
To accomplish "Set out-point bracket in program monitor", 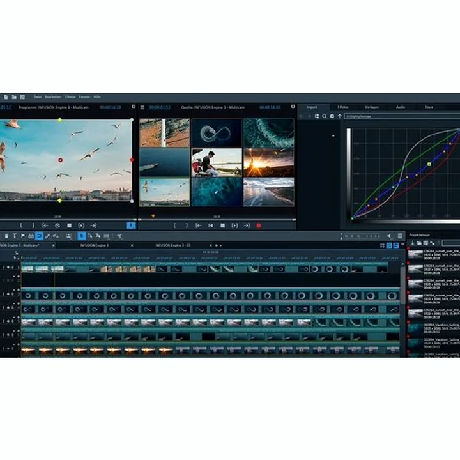I will pos(33,226).
